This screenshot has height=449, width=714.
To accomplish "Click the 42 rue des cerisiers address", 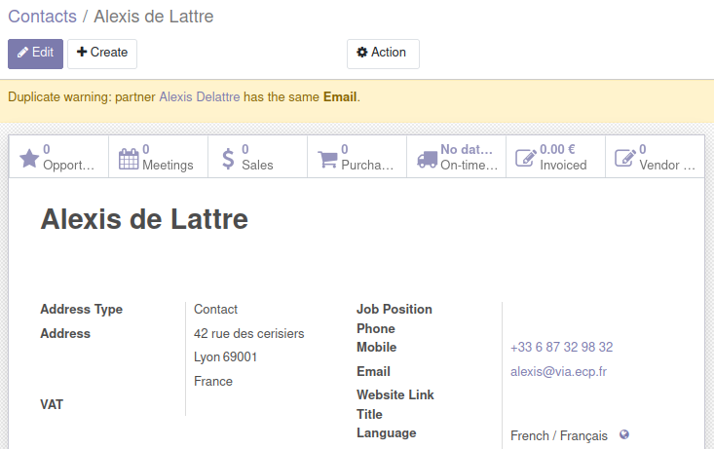I will click(x=248, y=333).
